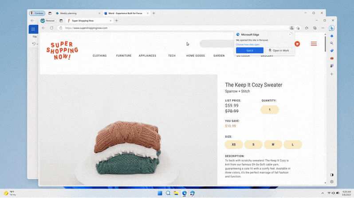Go back in the Personal Edge window
This screenshot has height=198, width=354.
click(x=43, y=28)
